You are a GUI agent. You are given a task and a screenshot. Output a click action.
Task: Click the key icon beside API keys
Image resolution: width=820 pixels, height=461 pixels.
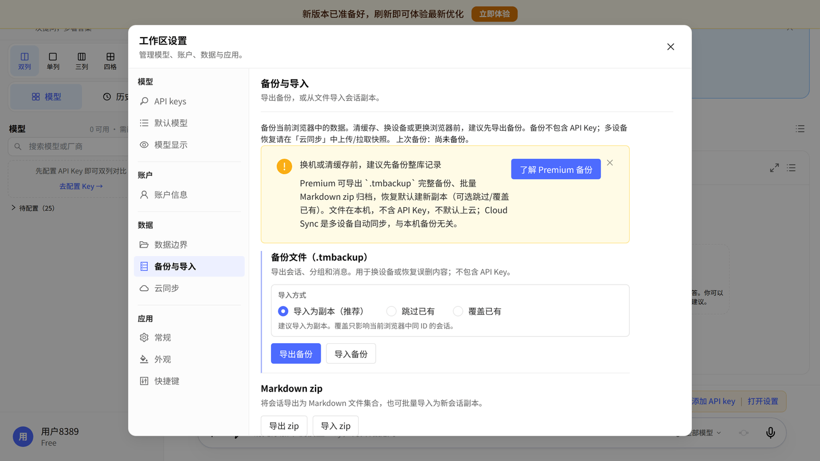click(144, 101)
